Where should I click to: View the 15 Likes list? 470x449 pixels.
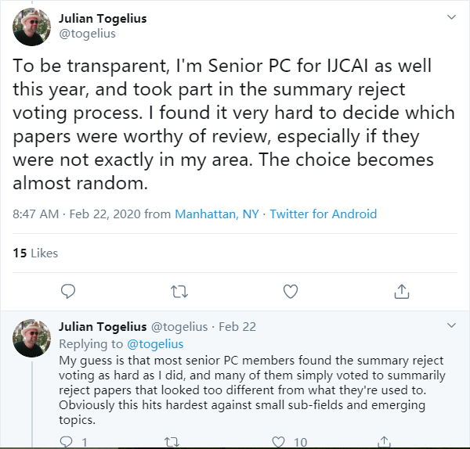(x=35, y=253)
